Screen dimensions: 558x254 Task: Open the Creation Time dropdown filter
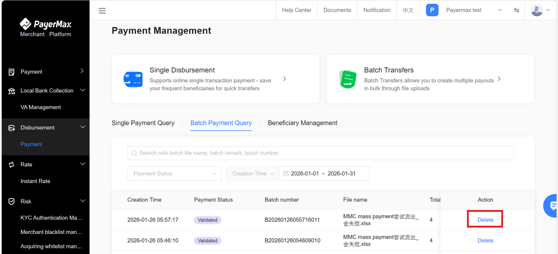pyautogui.click(x=252, y=173)
